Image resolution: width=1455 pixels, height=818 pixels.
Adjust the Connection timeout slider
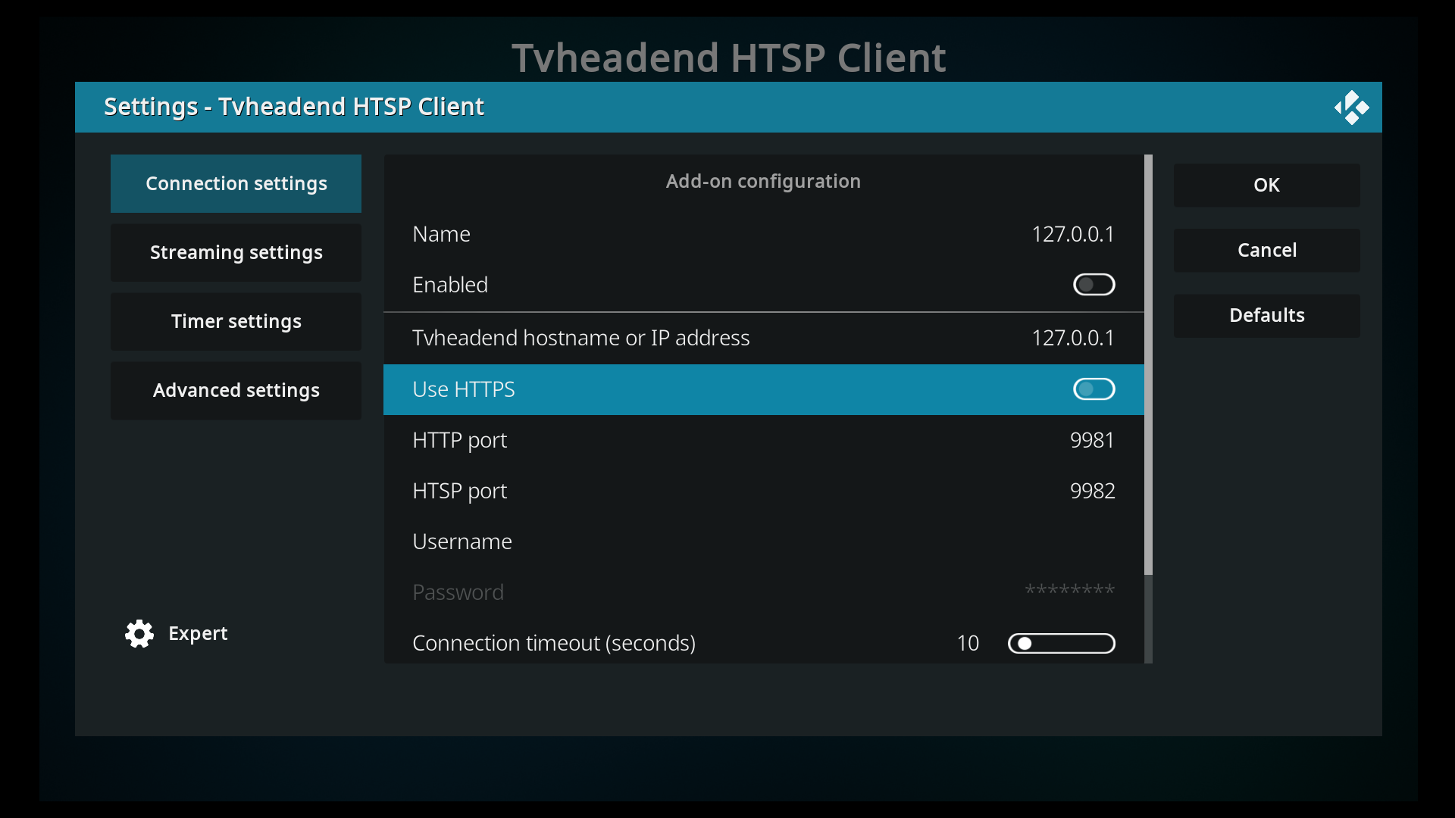click(1061, 644)
